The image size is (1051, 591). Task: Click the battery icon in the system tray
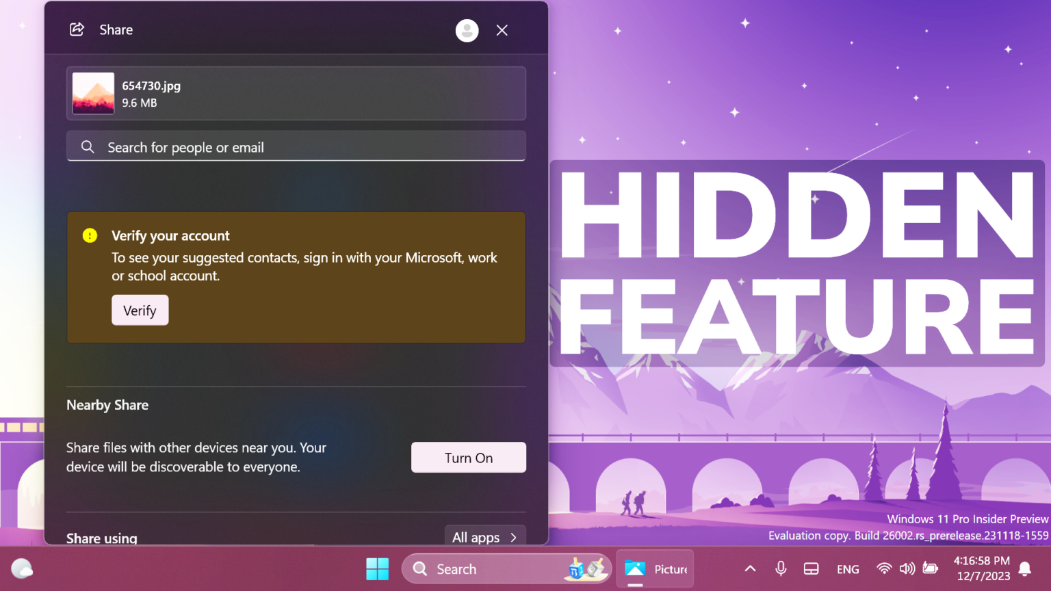tap(931, 568)
